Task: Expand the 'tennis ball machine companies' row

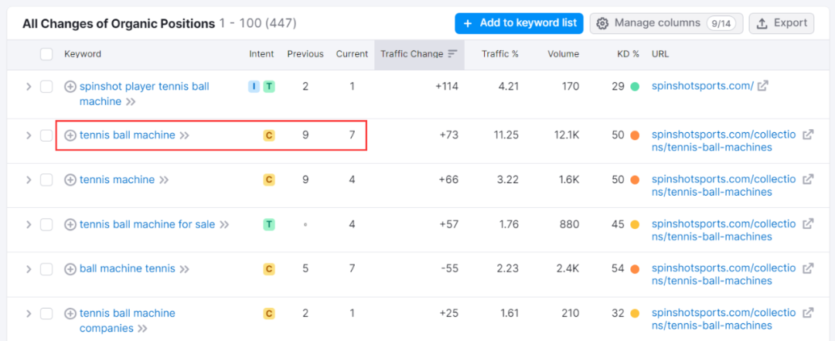Action: tap(29, 314)
